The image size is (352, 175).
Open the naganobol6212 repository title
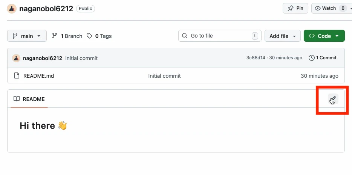pos(46,9)
